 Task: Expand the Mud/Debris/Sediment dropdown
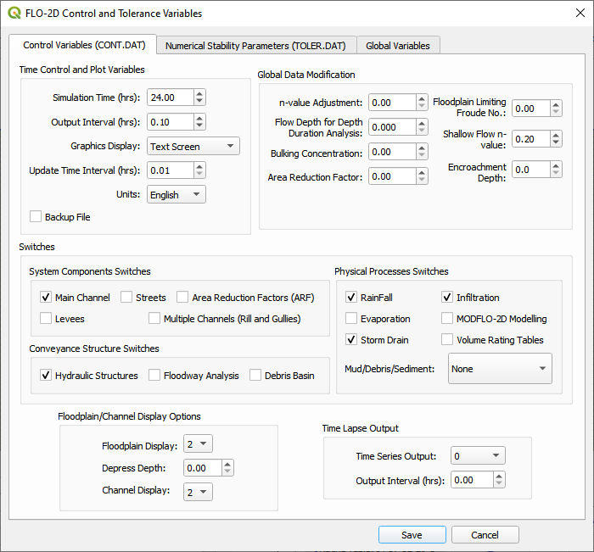[500, 369]
